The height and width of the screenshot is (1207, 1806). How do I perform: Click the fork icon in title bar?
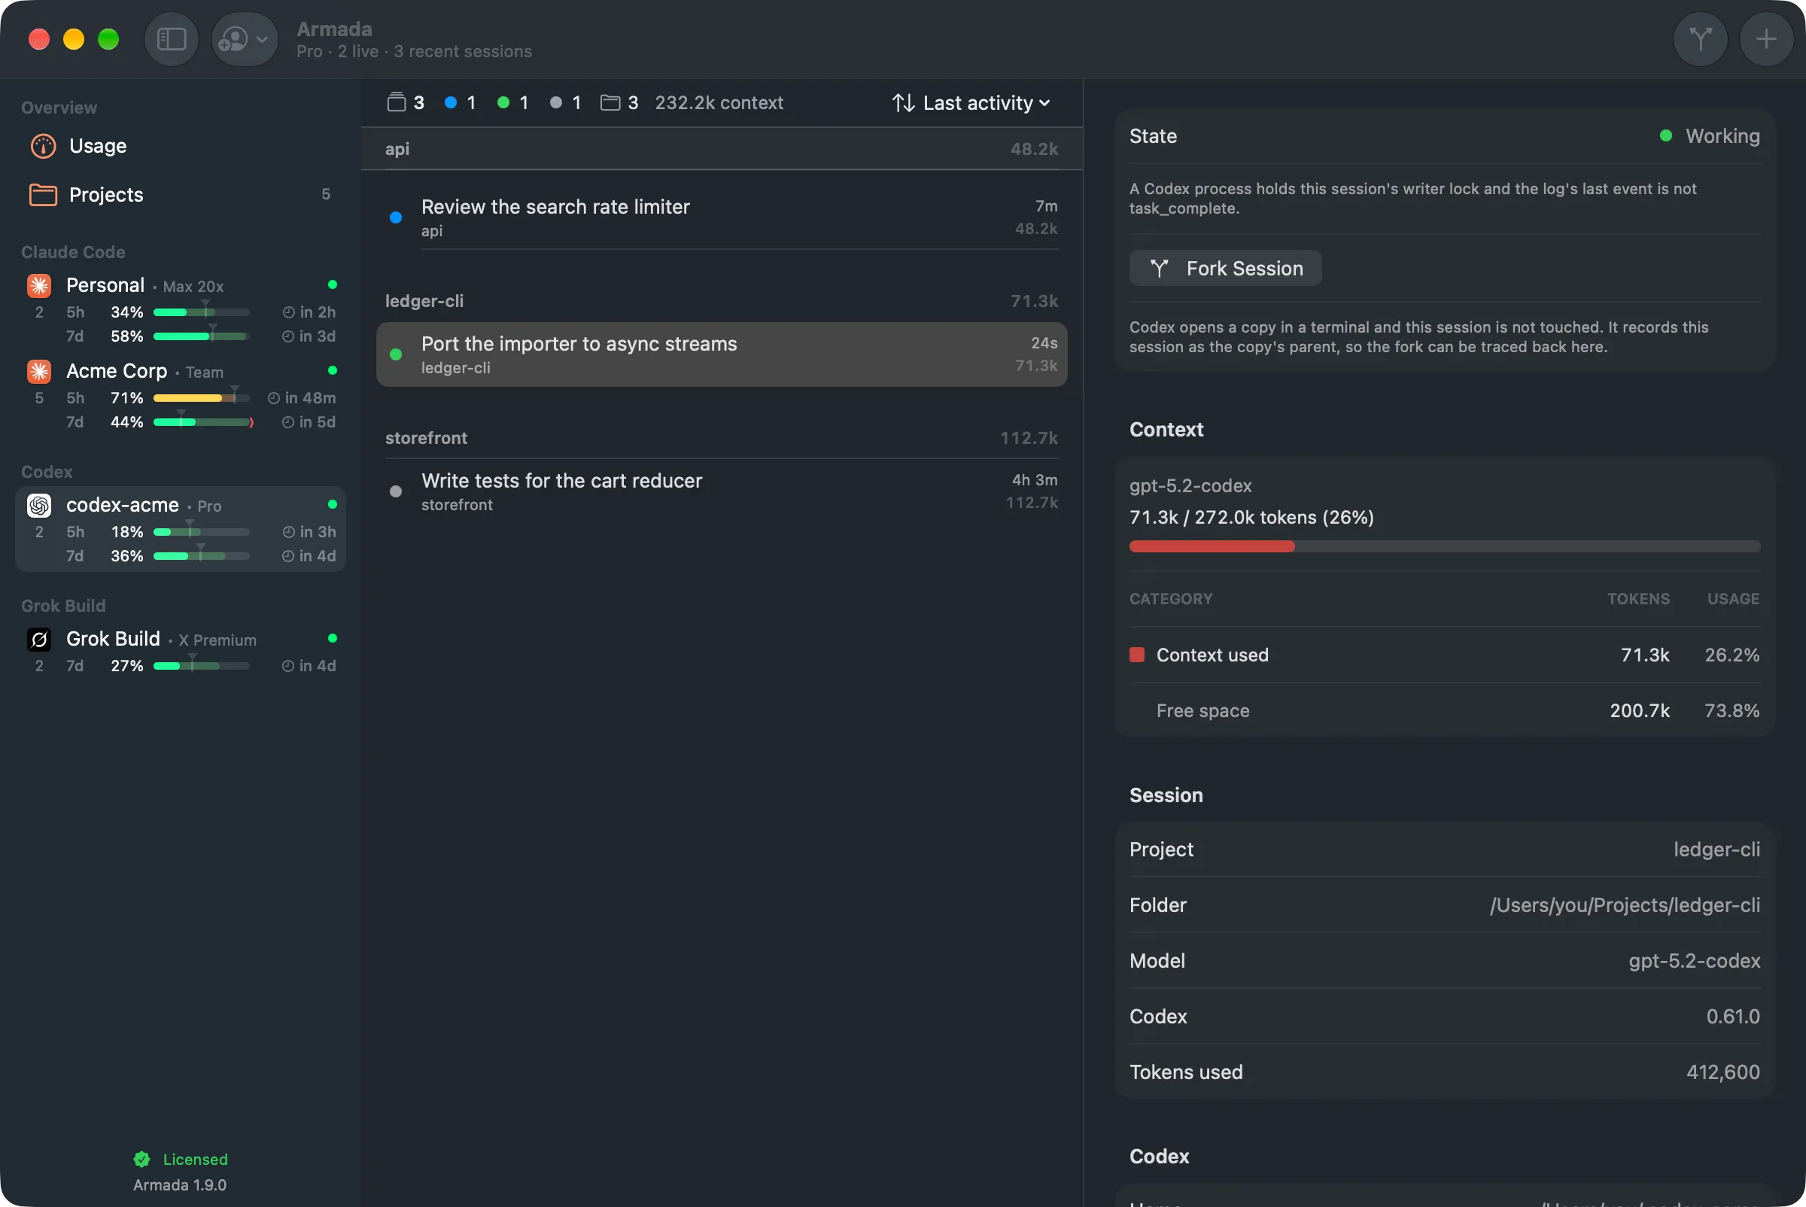(1700, 38)
